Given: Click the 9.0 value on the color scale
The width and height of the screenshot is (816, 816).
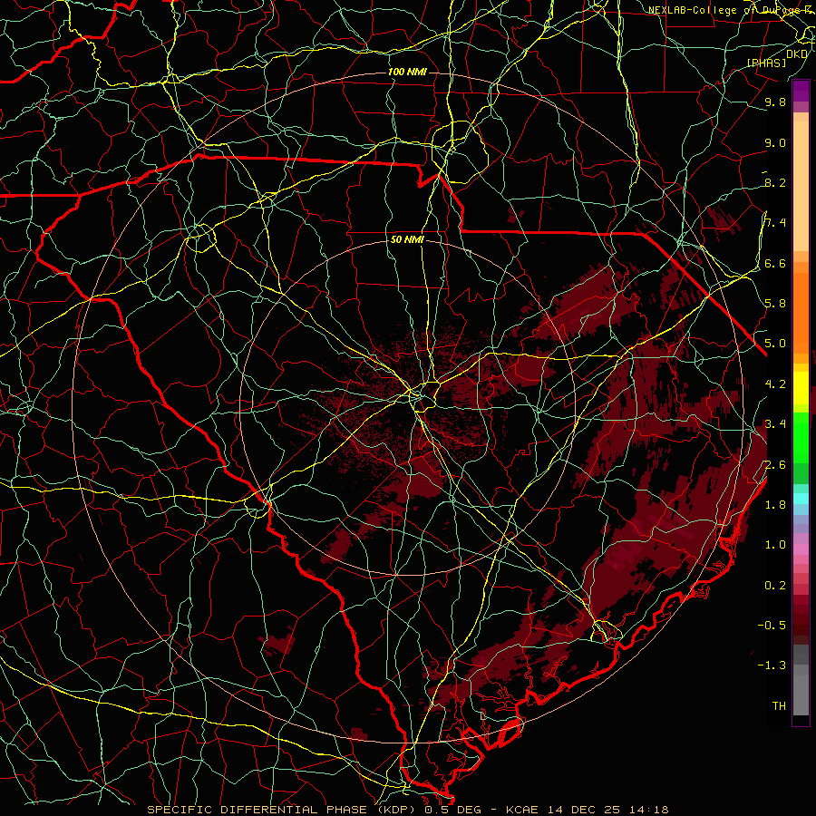Looking at the screenshot, I should [x=775, y=142].
